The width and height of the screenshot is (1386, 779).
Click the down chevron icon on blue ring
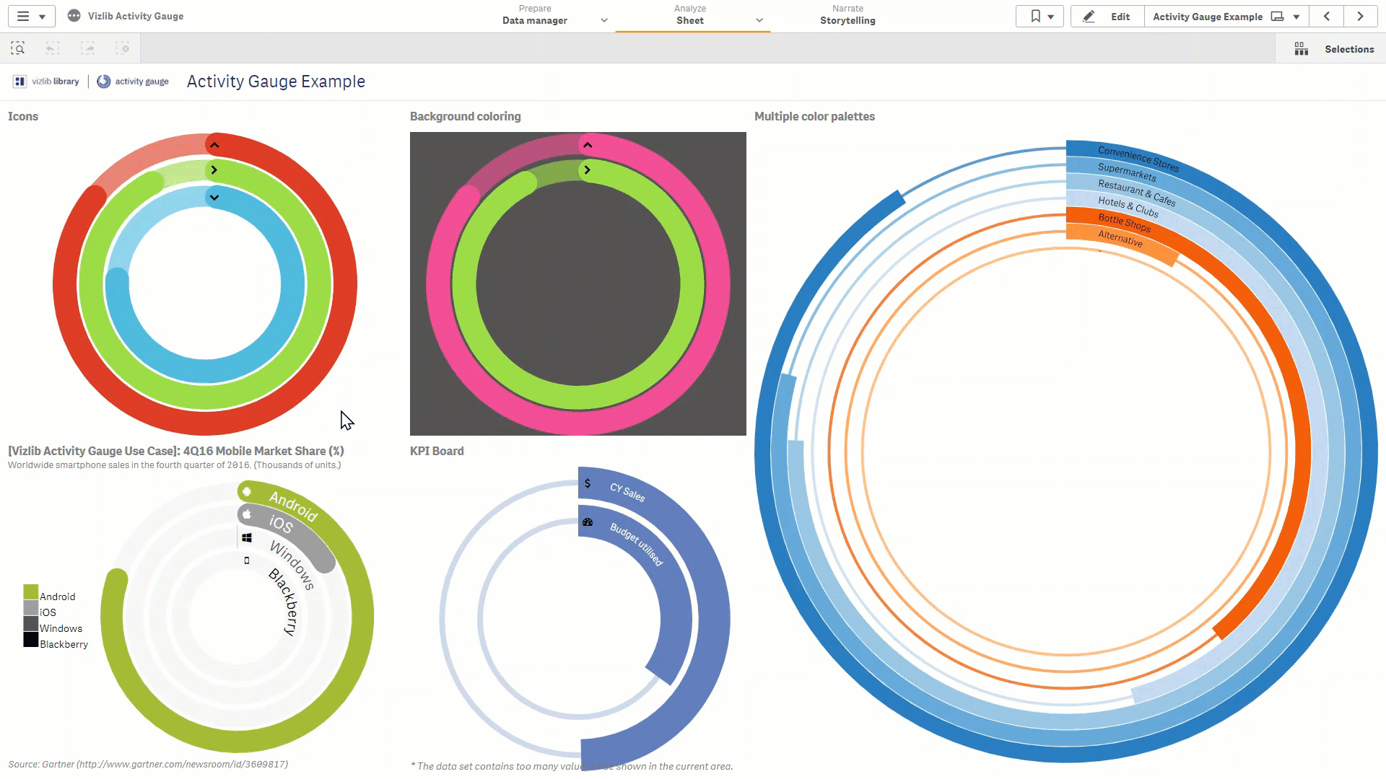(x=214, y=197)
